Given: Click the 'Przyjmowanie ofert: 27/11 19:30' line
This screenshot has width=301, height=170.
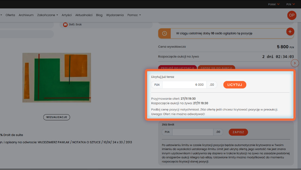Looking at the screenshot, I should (173, 99).
